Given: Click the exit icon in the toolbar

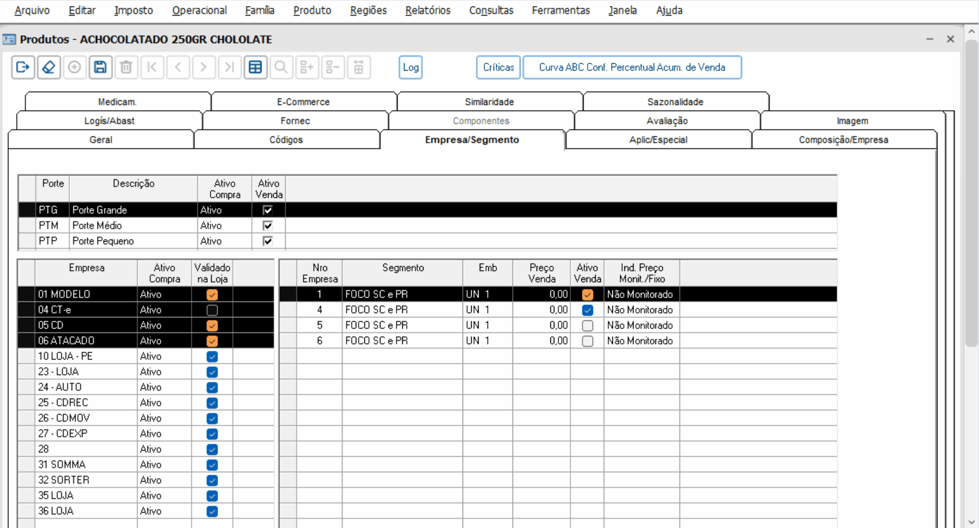Looking at the screenshot, I should tap(23, 68).
